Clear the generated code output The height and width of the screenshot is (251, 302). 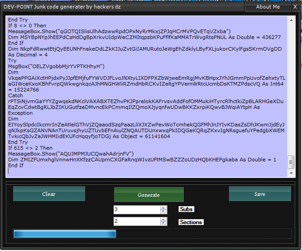click(x=48, y=194)
